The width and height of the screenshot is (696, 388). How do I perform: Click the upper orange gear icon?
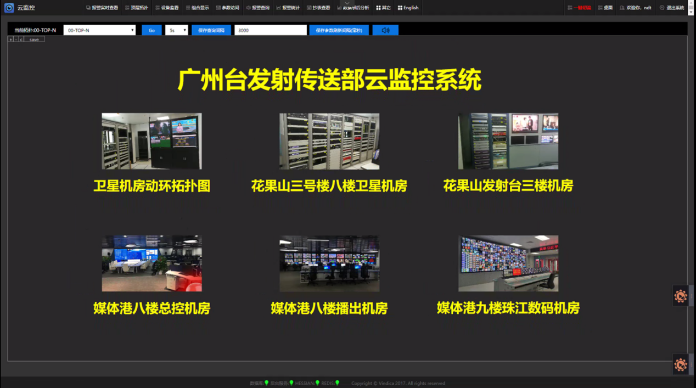pyautogui.click(x=681, y=296)
